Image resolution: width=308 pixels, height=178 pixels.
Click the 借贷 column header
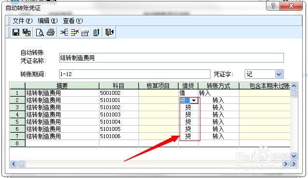(188, 86)
